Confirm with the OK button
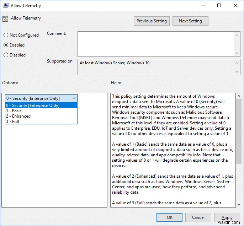Screen dimensions: 244x226 169,217
